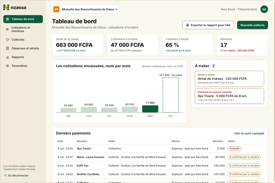Click the Tableau de bord grid icon
275x183 pixels.
pos(7,19)
